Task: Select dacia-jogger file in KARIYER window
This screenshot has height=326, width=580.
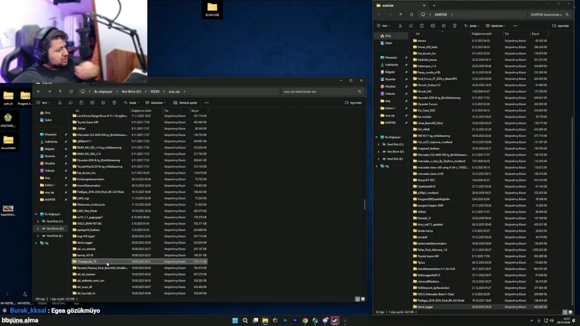Action: click(x=480, y=307)
